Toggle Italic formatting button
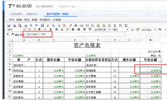The height and width of the screenshot is (101, 167). (45, 29)
